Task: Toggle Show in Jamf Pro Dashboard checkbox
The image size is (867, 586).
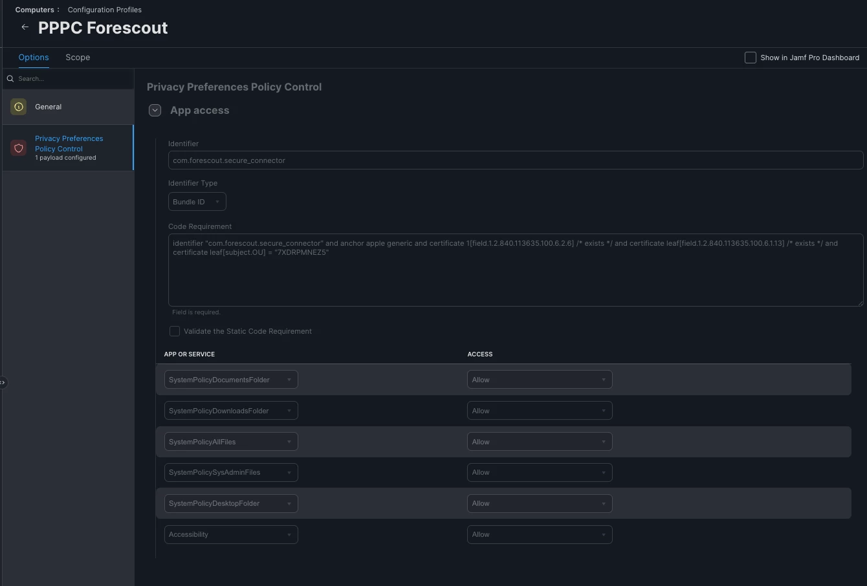Action: click(x=751, y=58)
